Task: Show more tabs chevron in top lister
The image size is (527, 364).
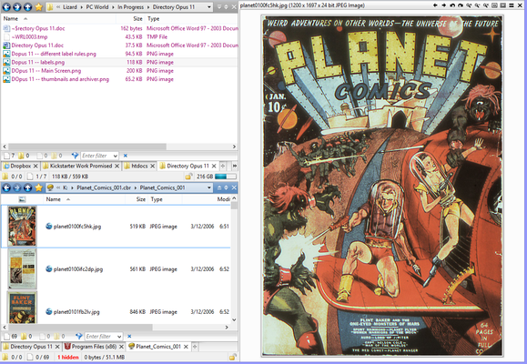Action: [234, 166]
